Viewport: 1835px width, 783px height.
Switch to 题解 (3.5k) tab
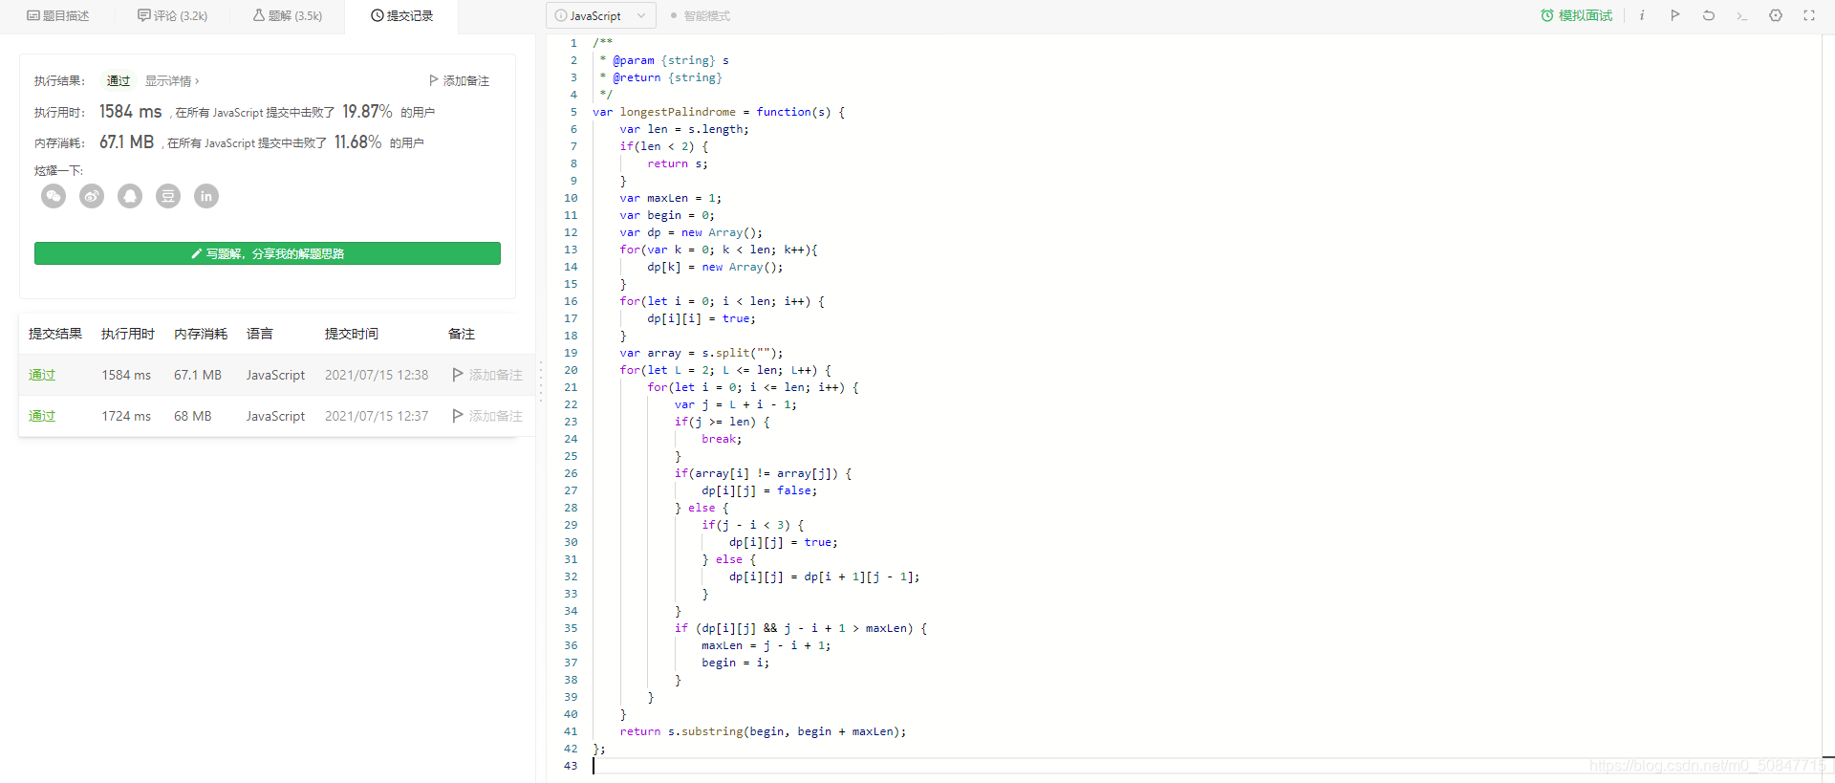(288, 16)
